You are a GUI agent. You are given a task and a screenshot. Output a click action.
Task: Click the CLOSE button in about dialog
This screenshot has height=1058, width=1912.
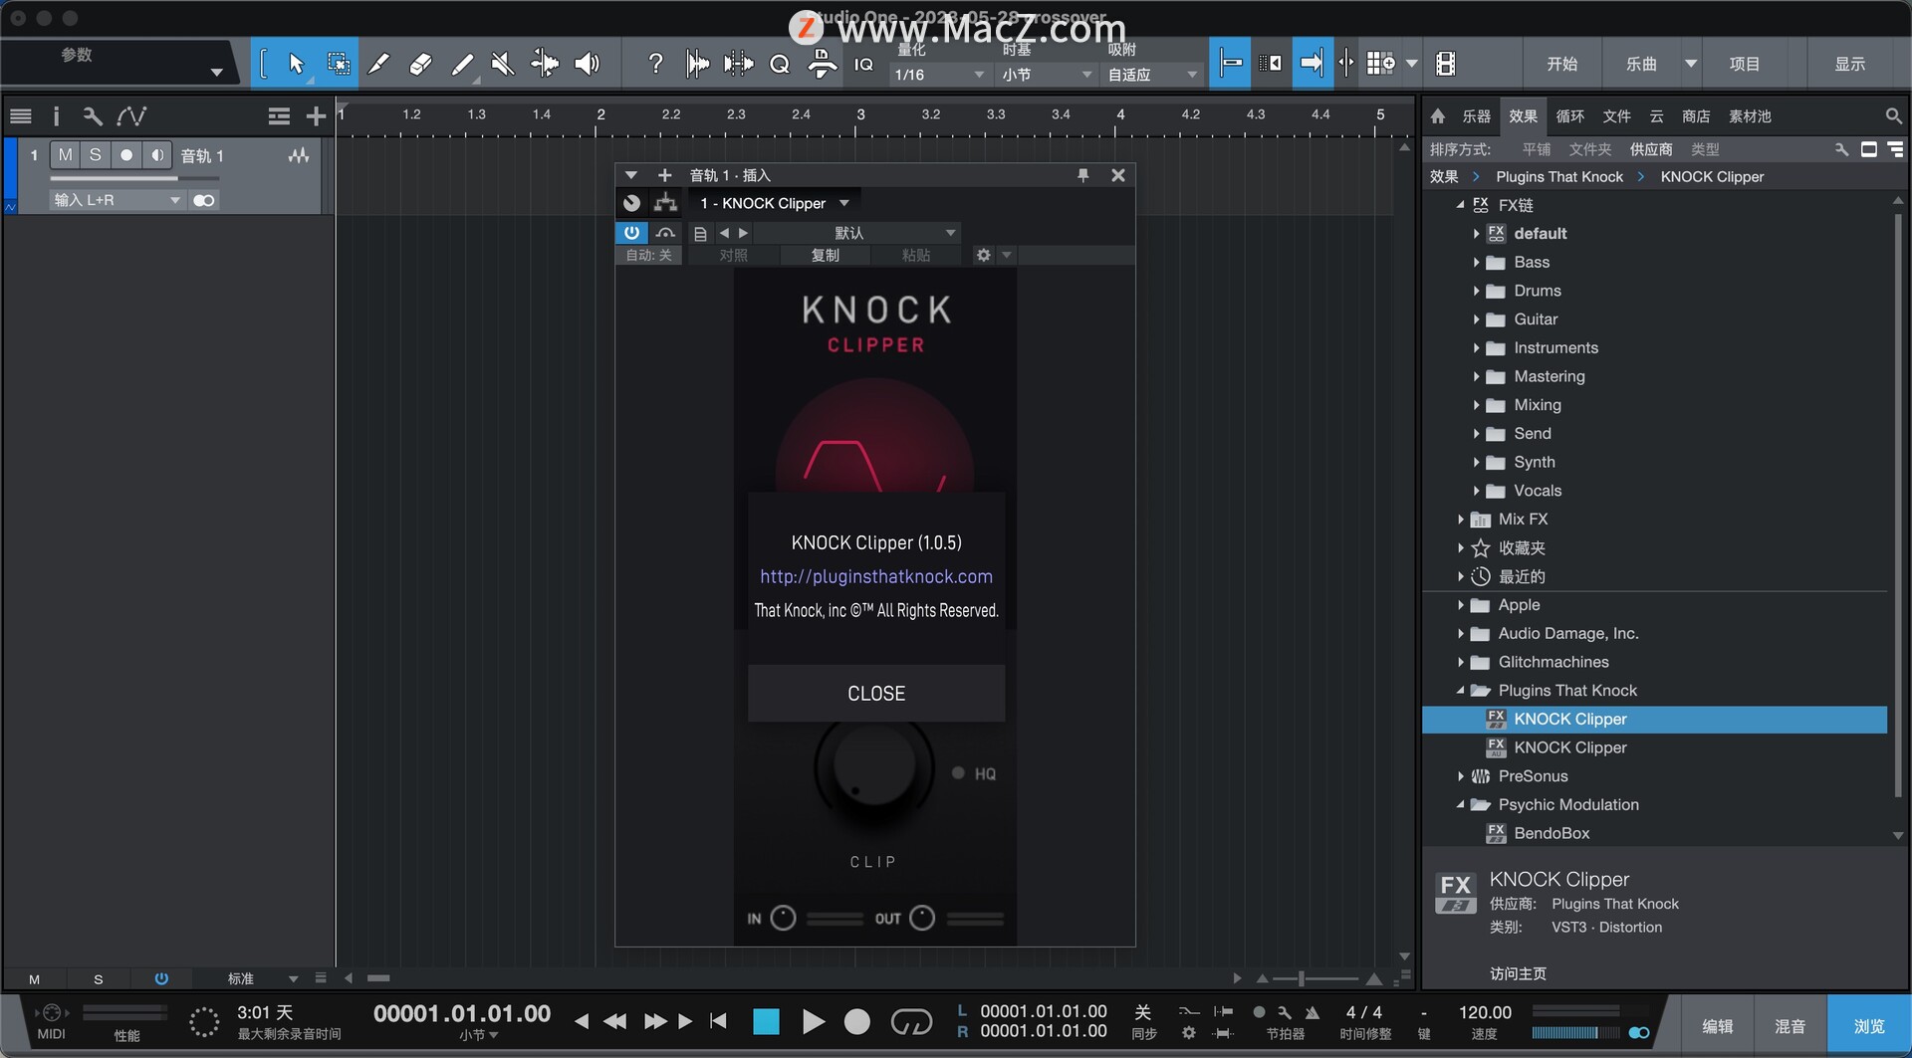pos(876,694)
